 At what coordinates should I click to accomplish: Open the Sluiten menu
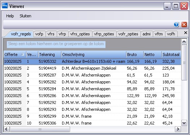pos(25,16)
